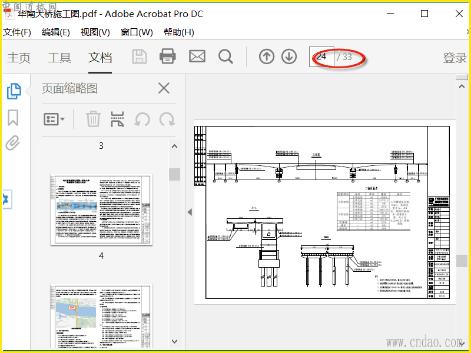Send file by email envelope icon
The image size is (471, 353).
click(x=197, y=56)
